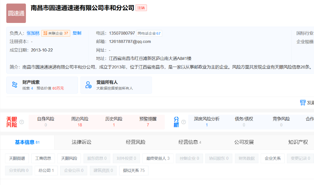Open the 受益所有人 card
The image size is (314, 185).
[x=116, y=85]
